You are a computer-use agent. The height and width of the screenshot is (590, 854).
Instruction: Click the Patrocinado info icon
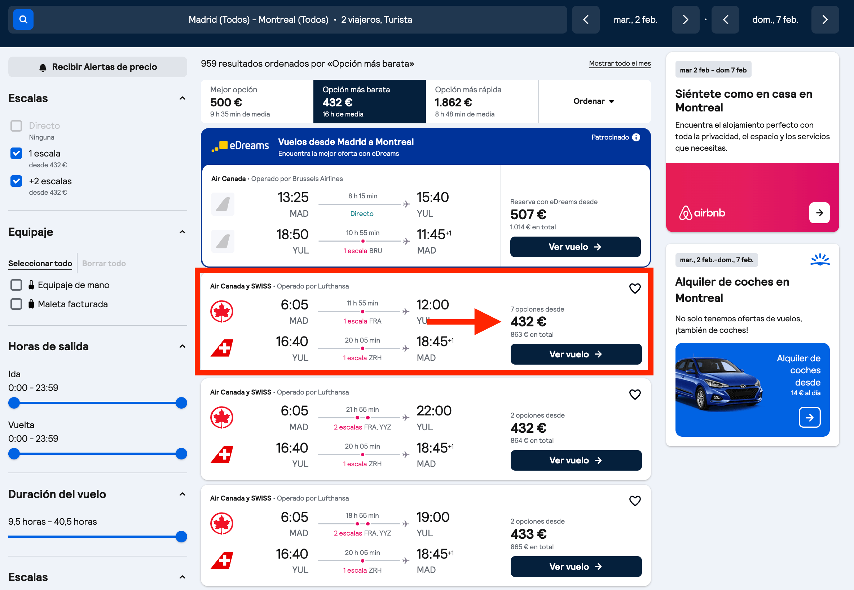[x=636, y=137]
